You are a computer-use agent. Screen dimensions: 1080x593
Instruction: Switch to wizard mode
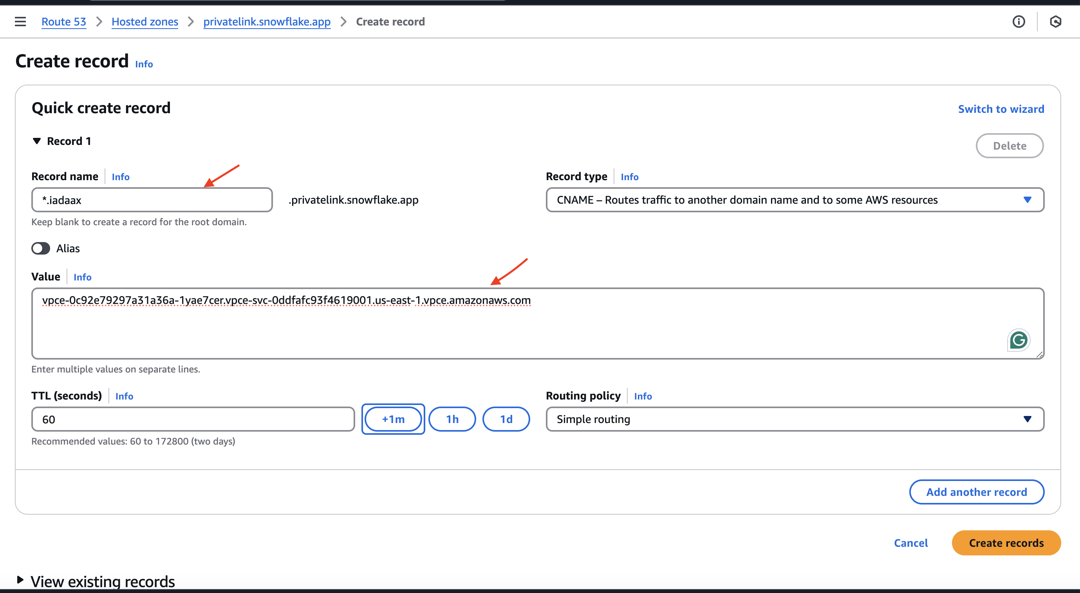click(x=1001, y=108)
